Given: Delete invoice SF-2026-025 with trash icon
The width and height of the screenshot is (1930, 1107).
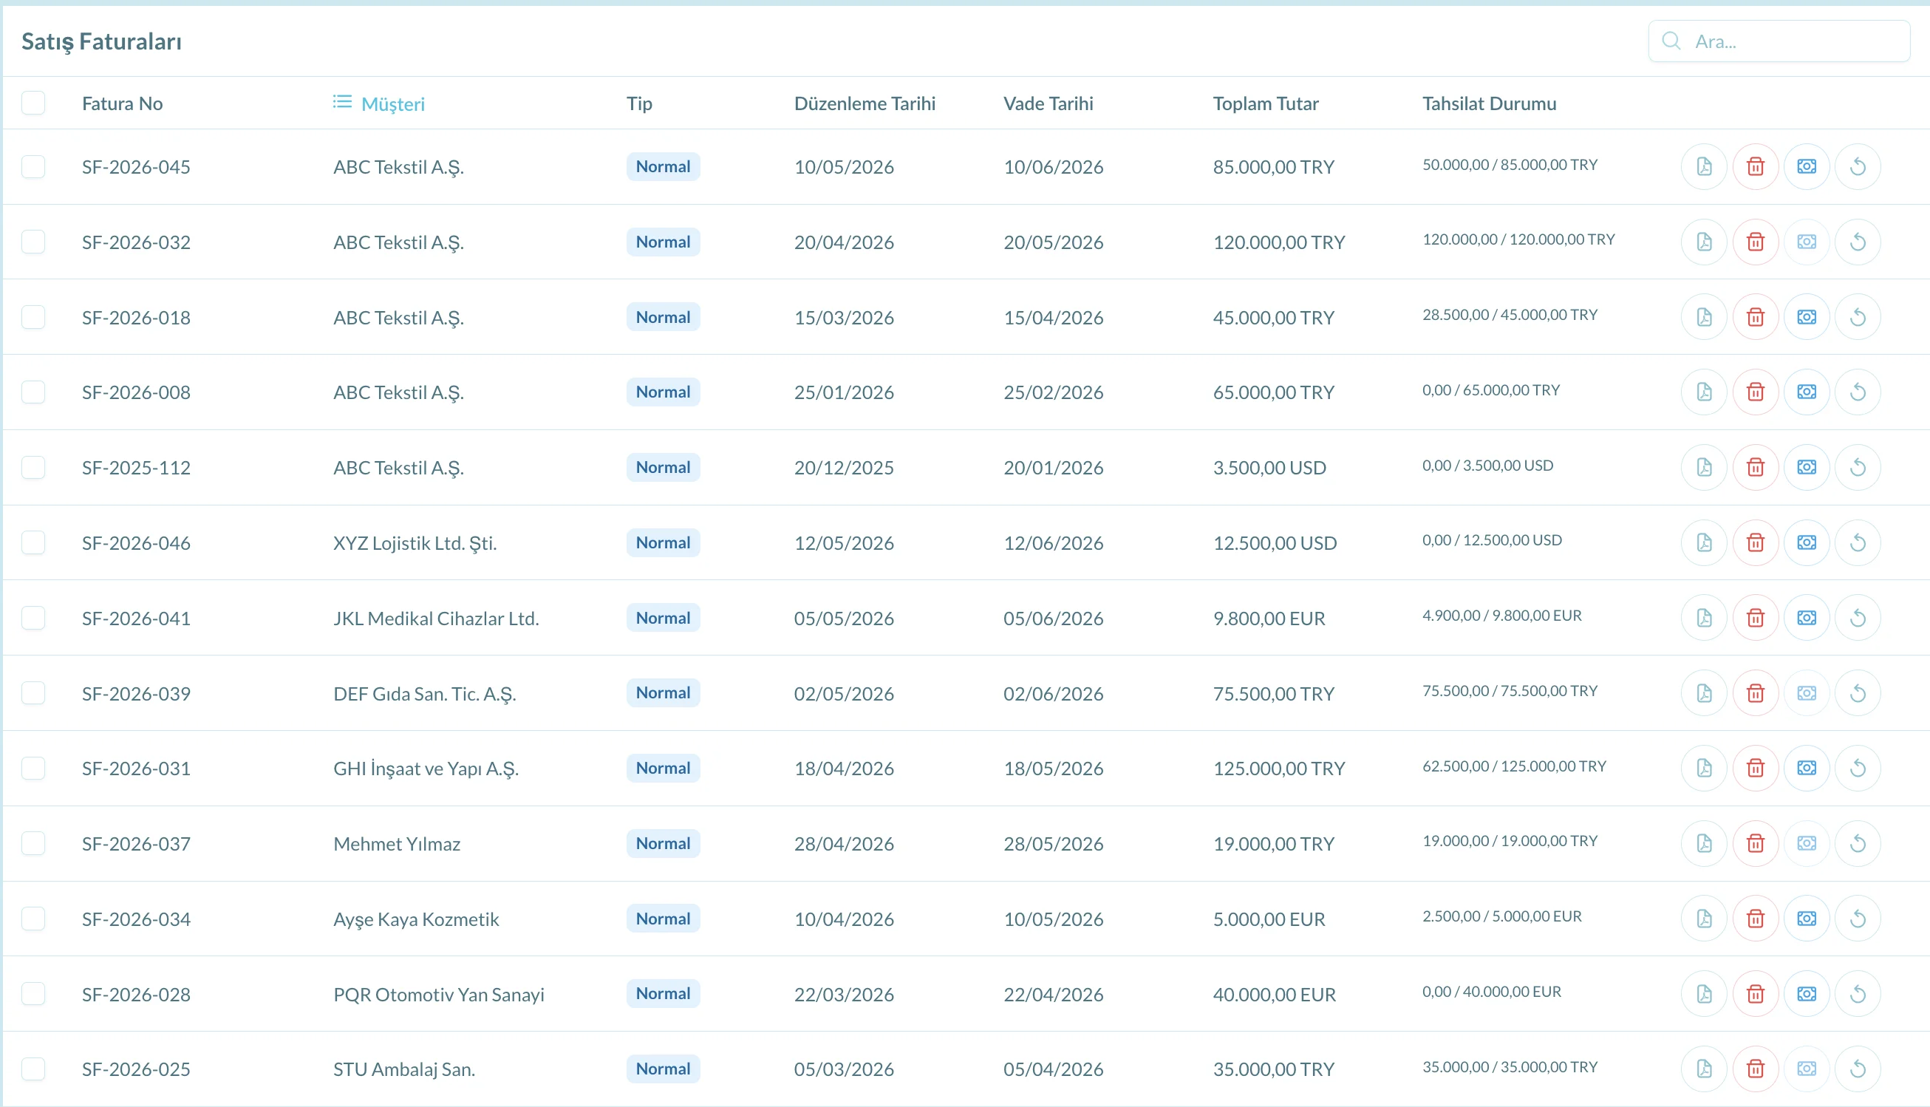Looking at the screenshot, I should point(1754,1069).
